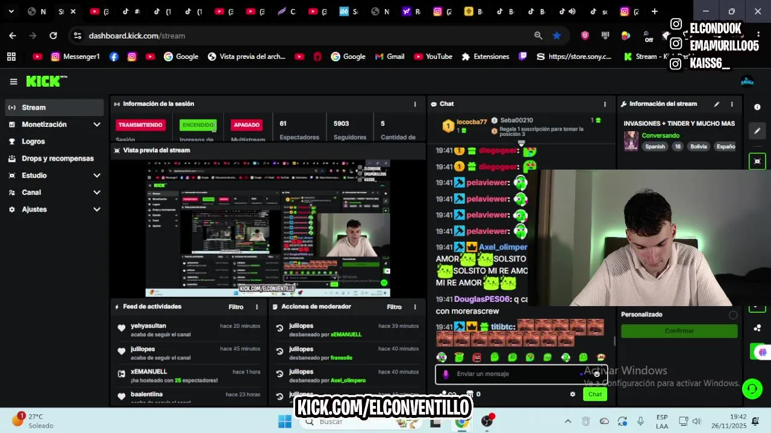Click the green Confirmar button
The width and height of the screenshot is (771, 433).
pos(679,331)
